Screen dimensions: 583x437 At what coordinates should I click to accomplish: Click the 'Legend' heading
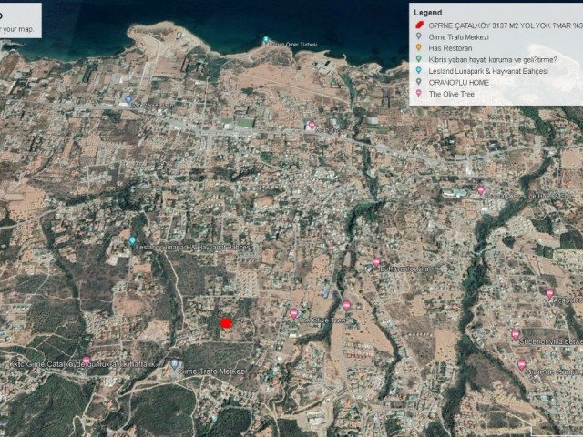click(428, 13)
